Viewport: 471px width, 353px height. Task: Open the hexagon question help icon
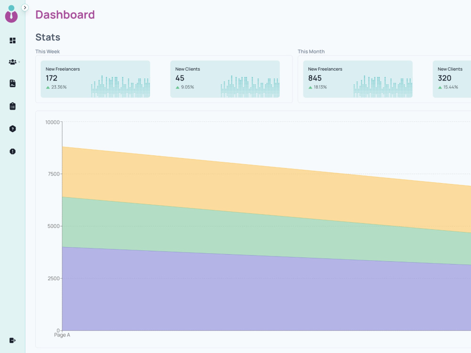coord(13,129)
